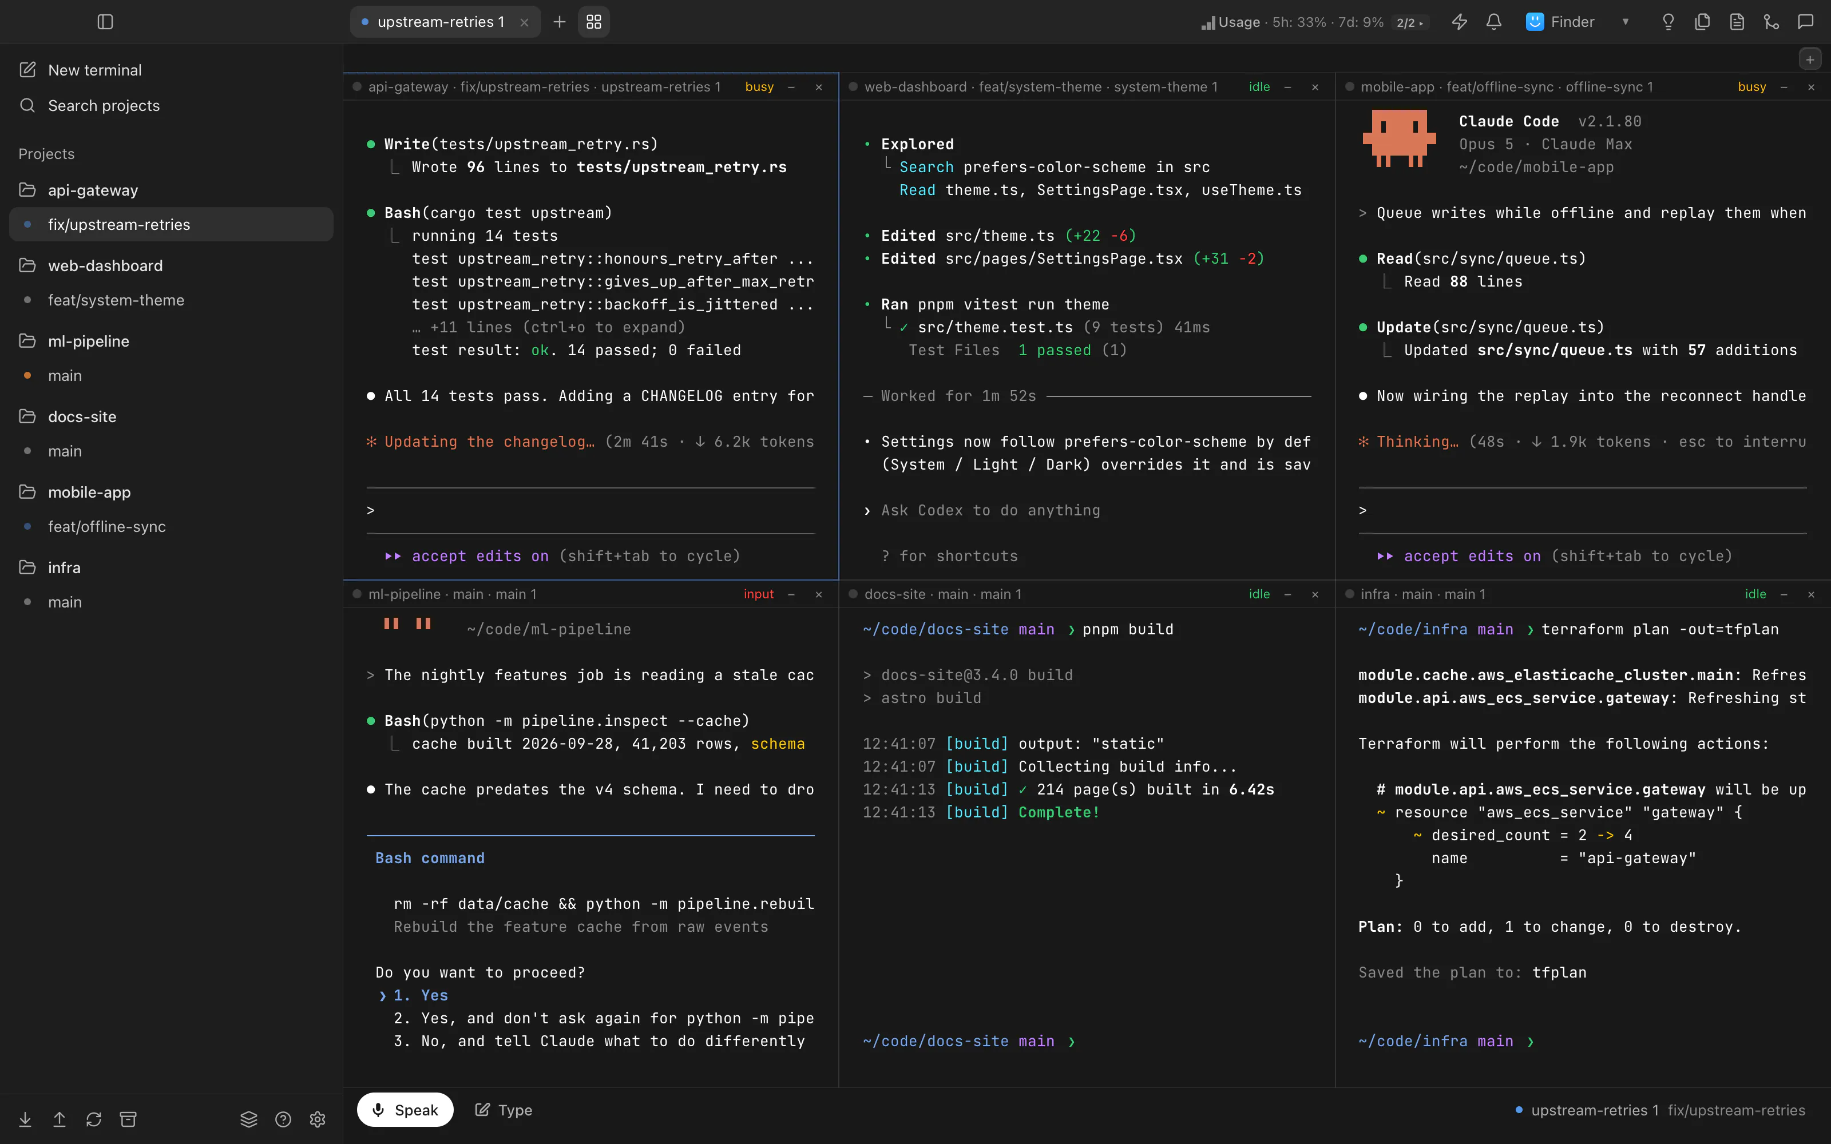Screen dimensions: 1831x1144
Task: Click the lightning bolt icon in top bar
Action: (1460, 22)
